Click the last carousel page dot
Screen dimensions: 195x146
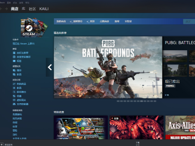pyautogui.click(x=155, y=101)
